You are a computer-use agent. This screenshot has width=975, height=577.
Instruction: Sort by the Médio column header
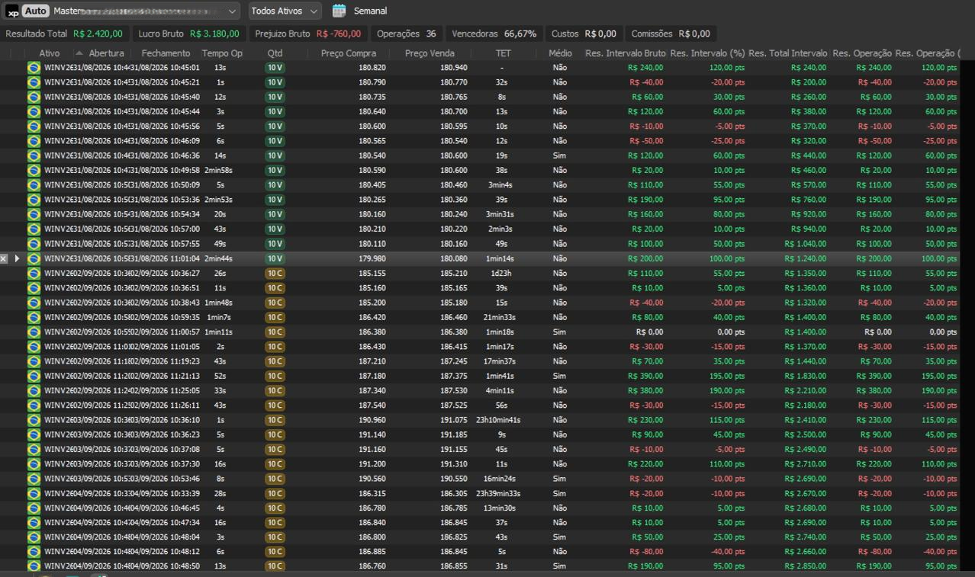(560, 53)
